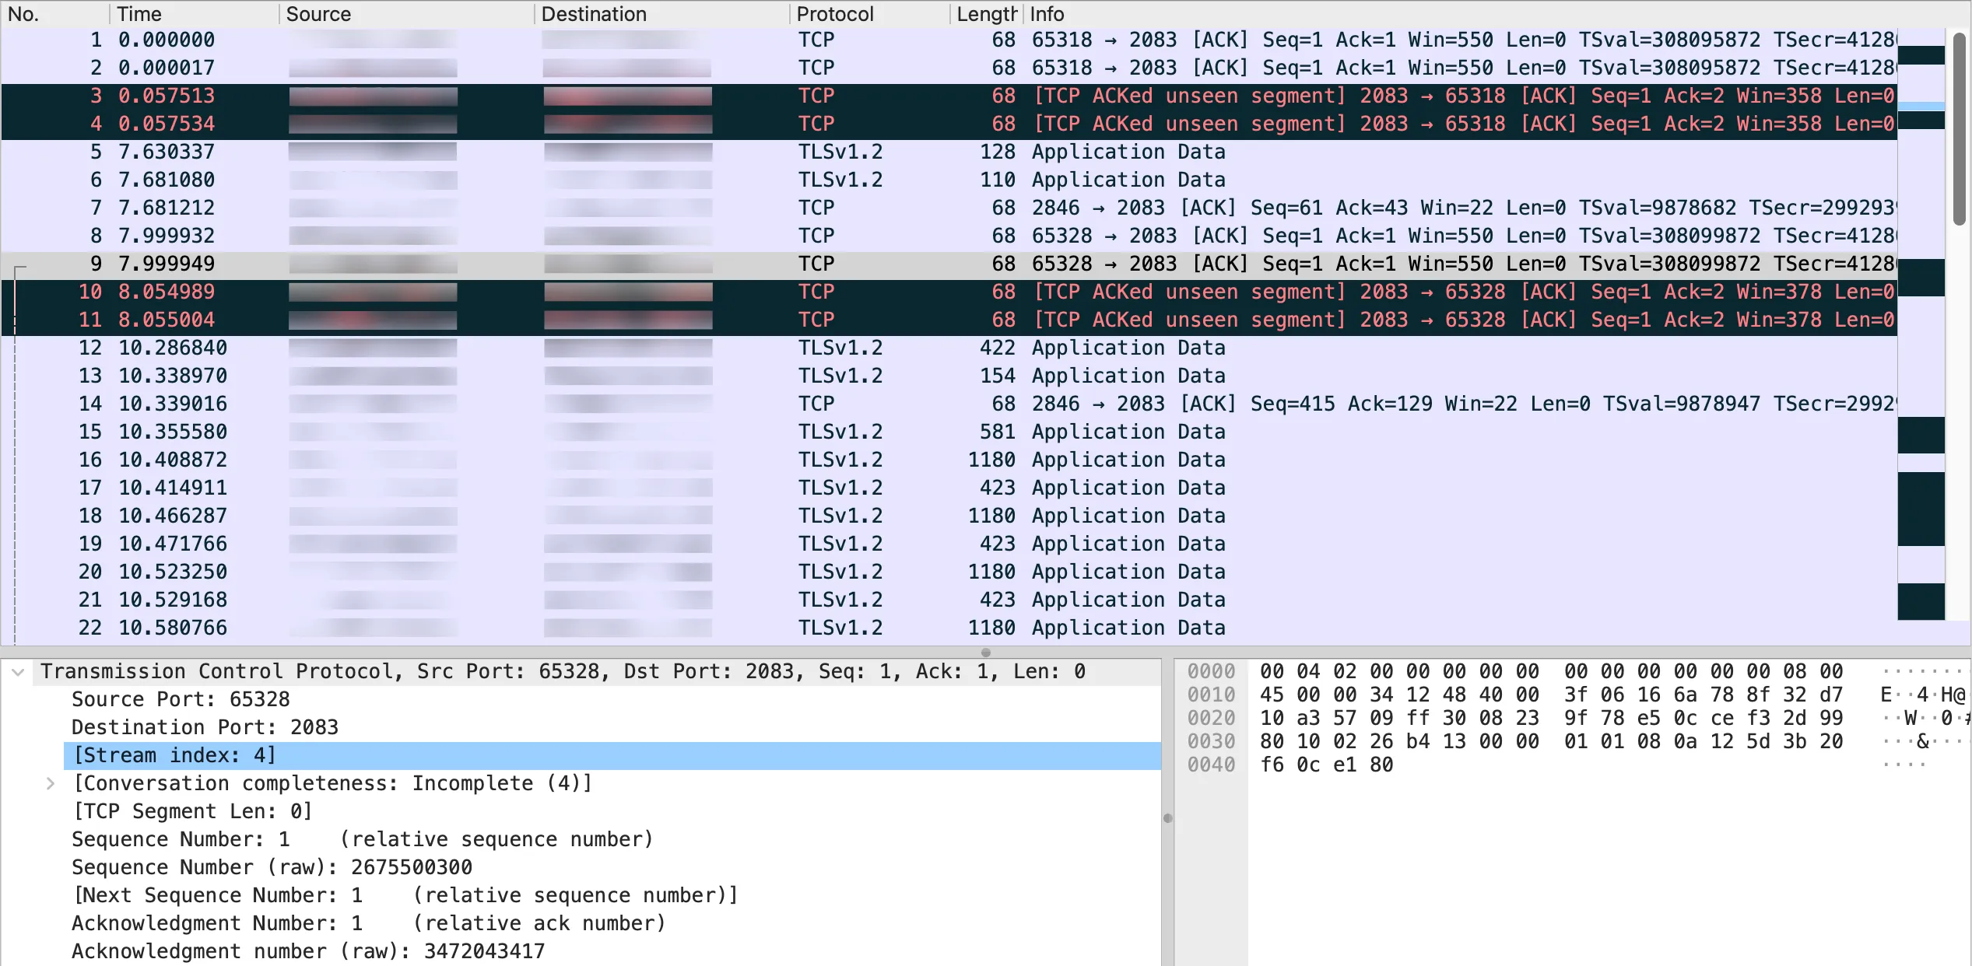Image resolution: width=1972 pixels, height=966 pixels.
Task: Collapse the Transmission Control Protocol tree node
Action: point(18,672)
